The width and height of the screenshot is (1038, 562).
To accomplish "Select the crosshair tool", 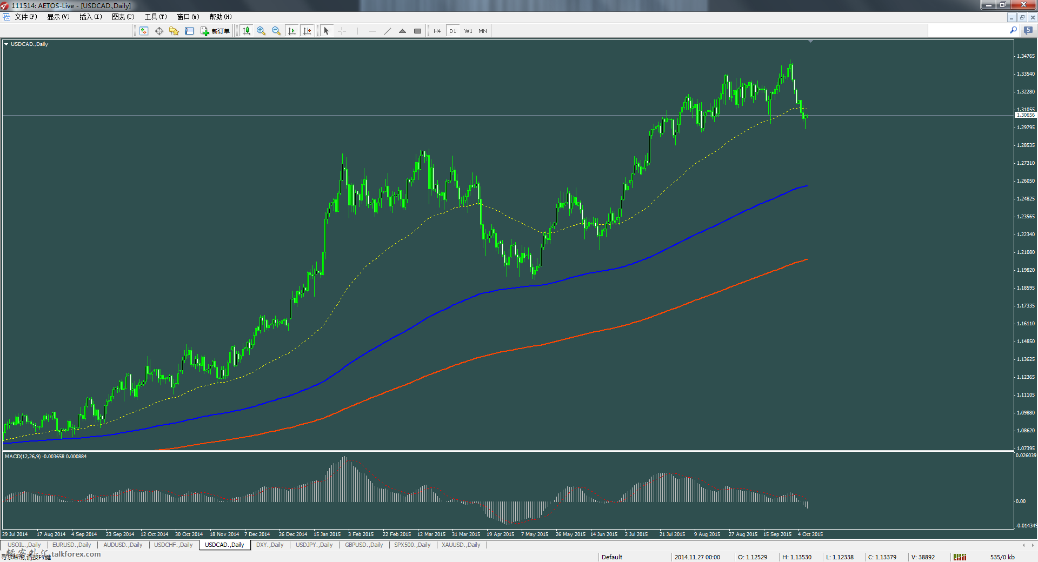I will pos(342,31).
